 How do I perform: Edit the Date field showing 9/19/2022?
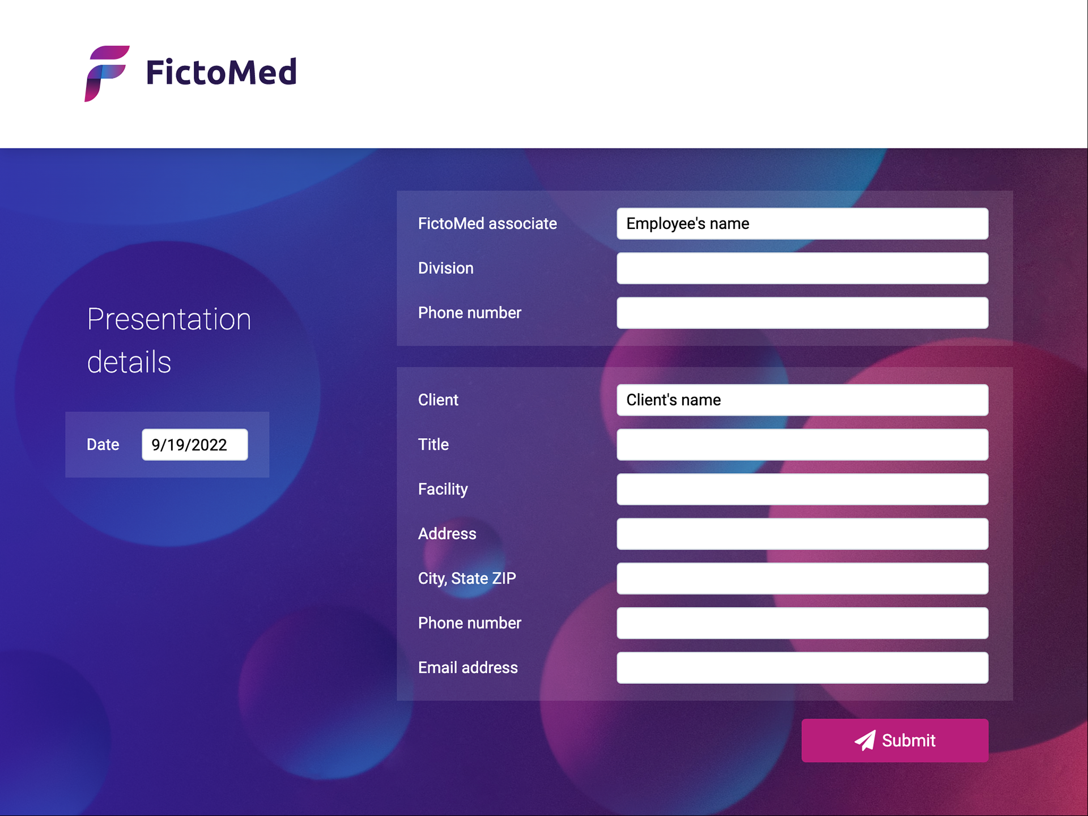[x=194, y=444]
